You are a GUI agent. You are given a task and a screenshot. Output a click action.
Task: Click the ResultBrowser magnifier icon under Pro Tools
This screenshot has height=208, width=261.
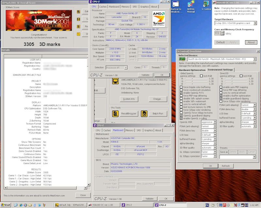pyautogui.click(x=115, y=114)
